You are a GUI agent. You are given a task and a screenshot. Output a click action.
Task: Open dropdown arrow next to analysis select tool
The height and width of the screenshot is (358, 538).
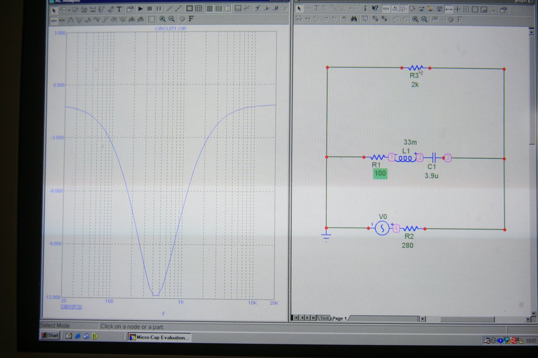pos(69,9)
